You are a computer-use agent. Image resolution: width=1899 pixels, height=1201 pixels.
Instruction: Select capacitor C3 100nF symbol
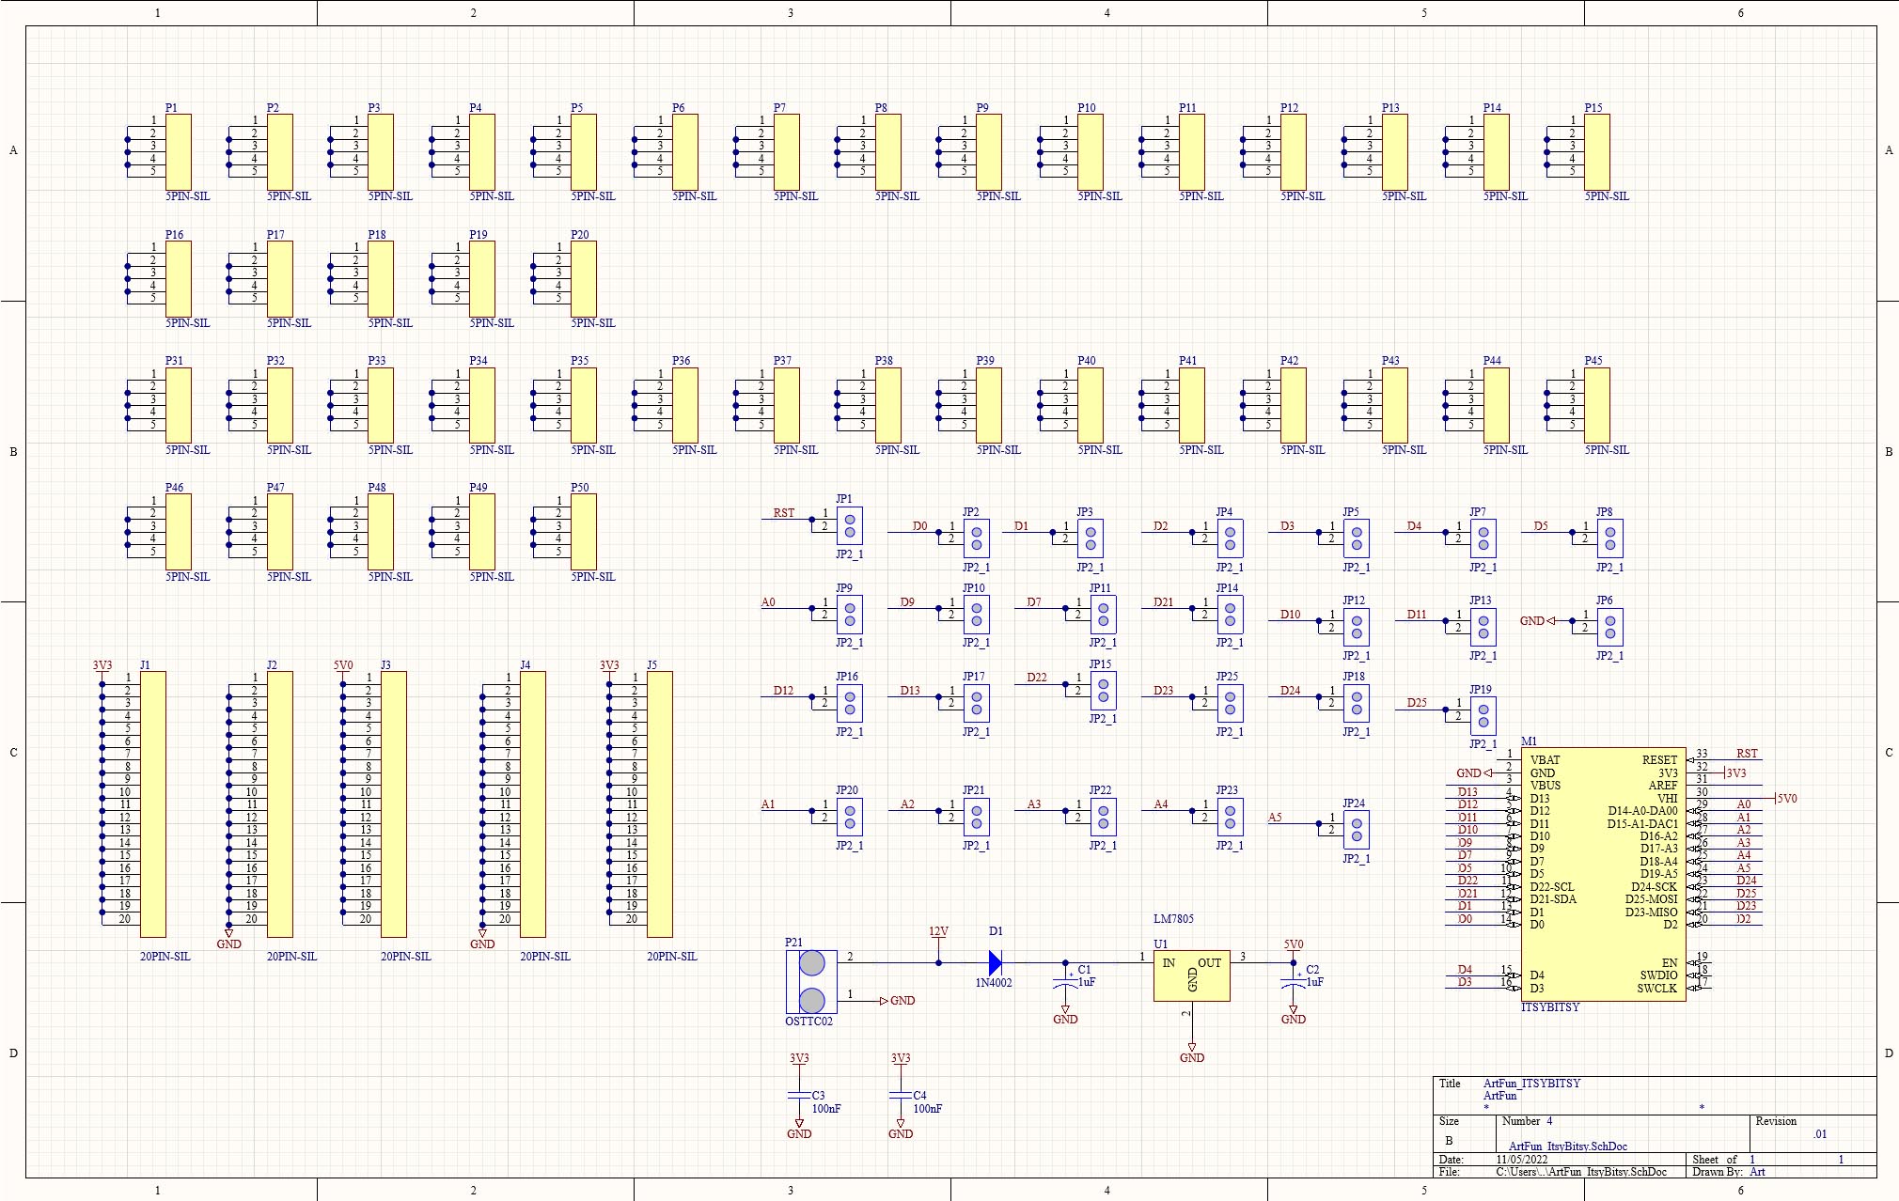click(x=799, y=1096)
